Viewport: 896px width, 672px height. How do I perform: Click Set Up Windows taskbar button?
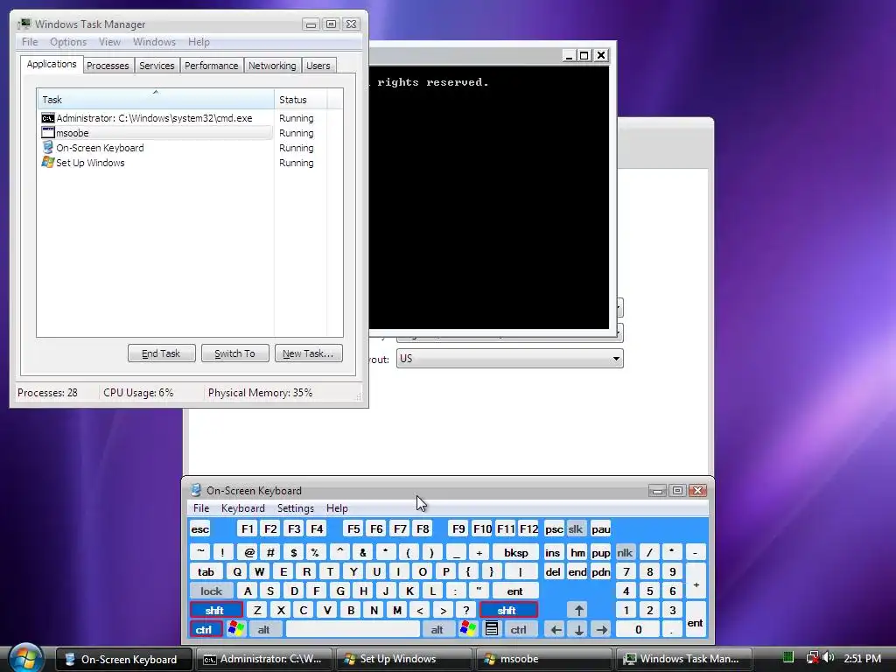click(x=404, y=659)
